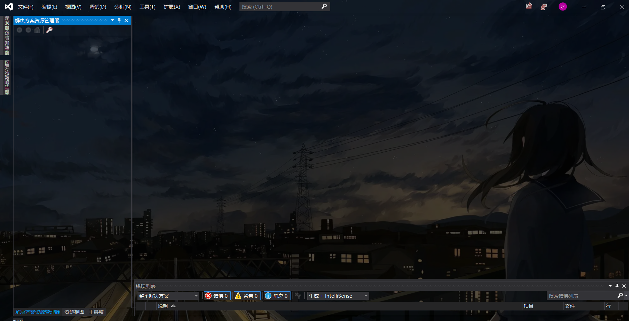The height and width of the screenshot is (321, 629).
Task: Open the 服务器资源管理器 side tab
Action: (x=7, y=35)
